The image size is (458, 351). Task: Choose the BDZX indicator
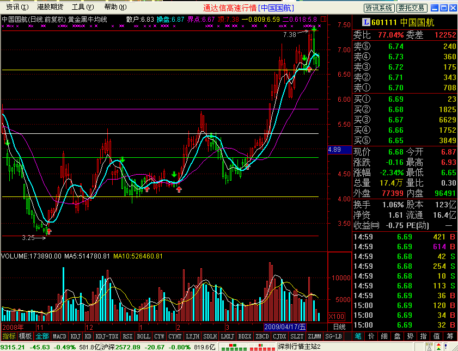tap(245, 336)
